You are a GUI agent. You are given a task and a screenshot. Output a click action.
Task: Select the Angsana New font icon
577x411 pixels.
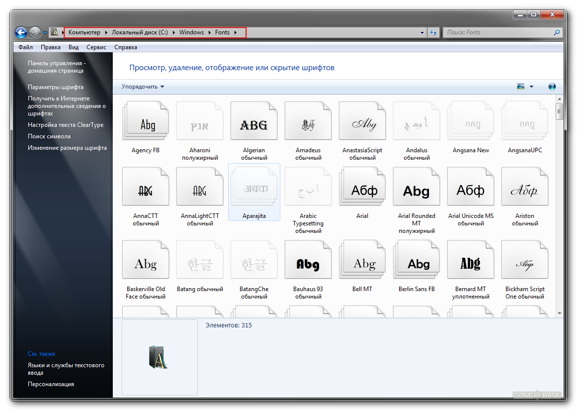click(x=471, y=121)
